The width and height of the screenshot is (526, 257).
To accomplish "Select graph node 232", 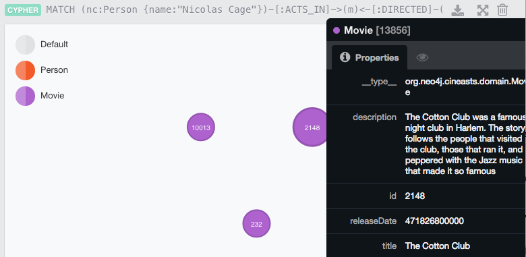I will coord(257,224).
